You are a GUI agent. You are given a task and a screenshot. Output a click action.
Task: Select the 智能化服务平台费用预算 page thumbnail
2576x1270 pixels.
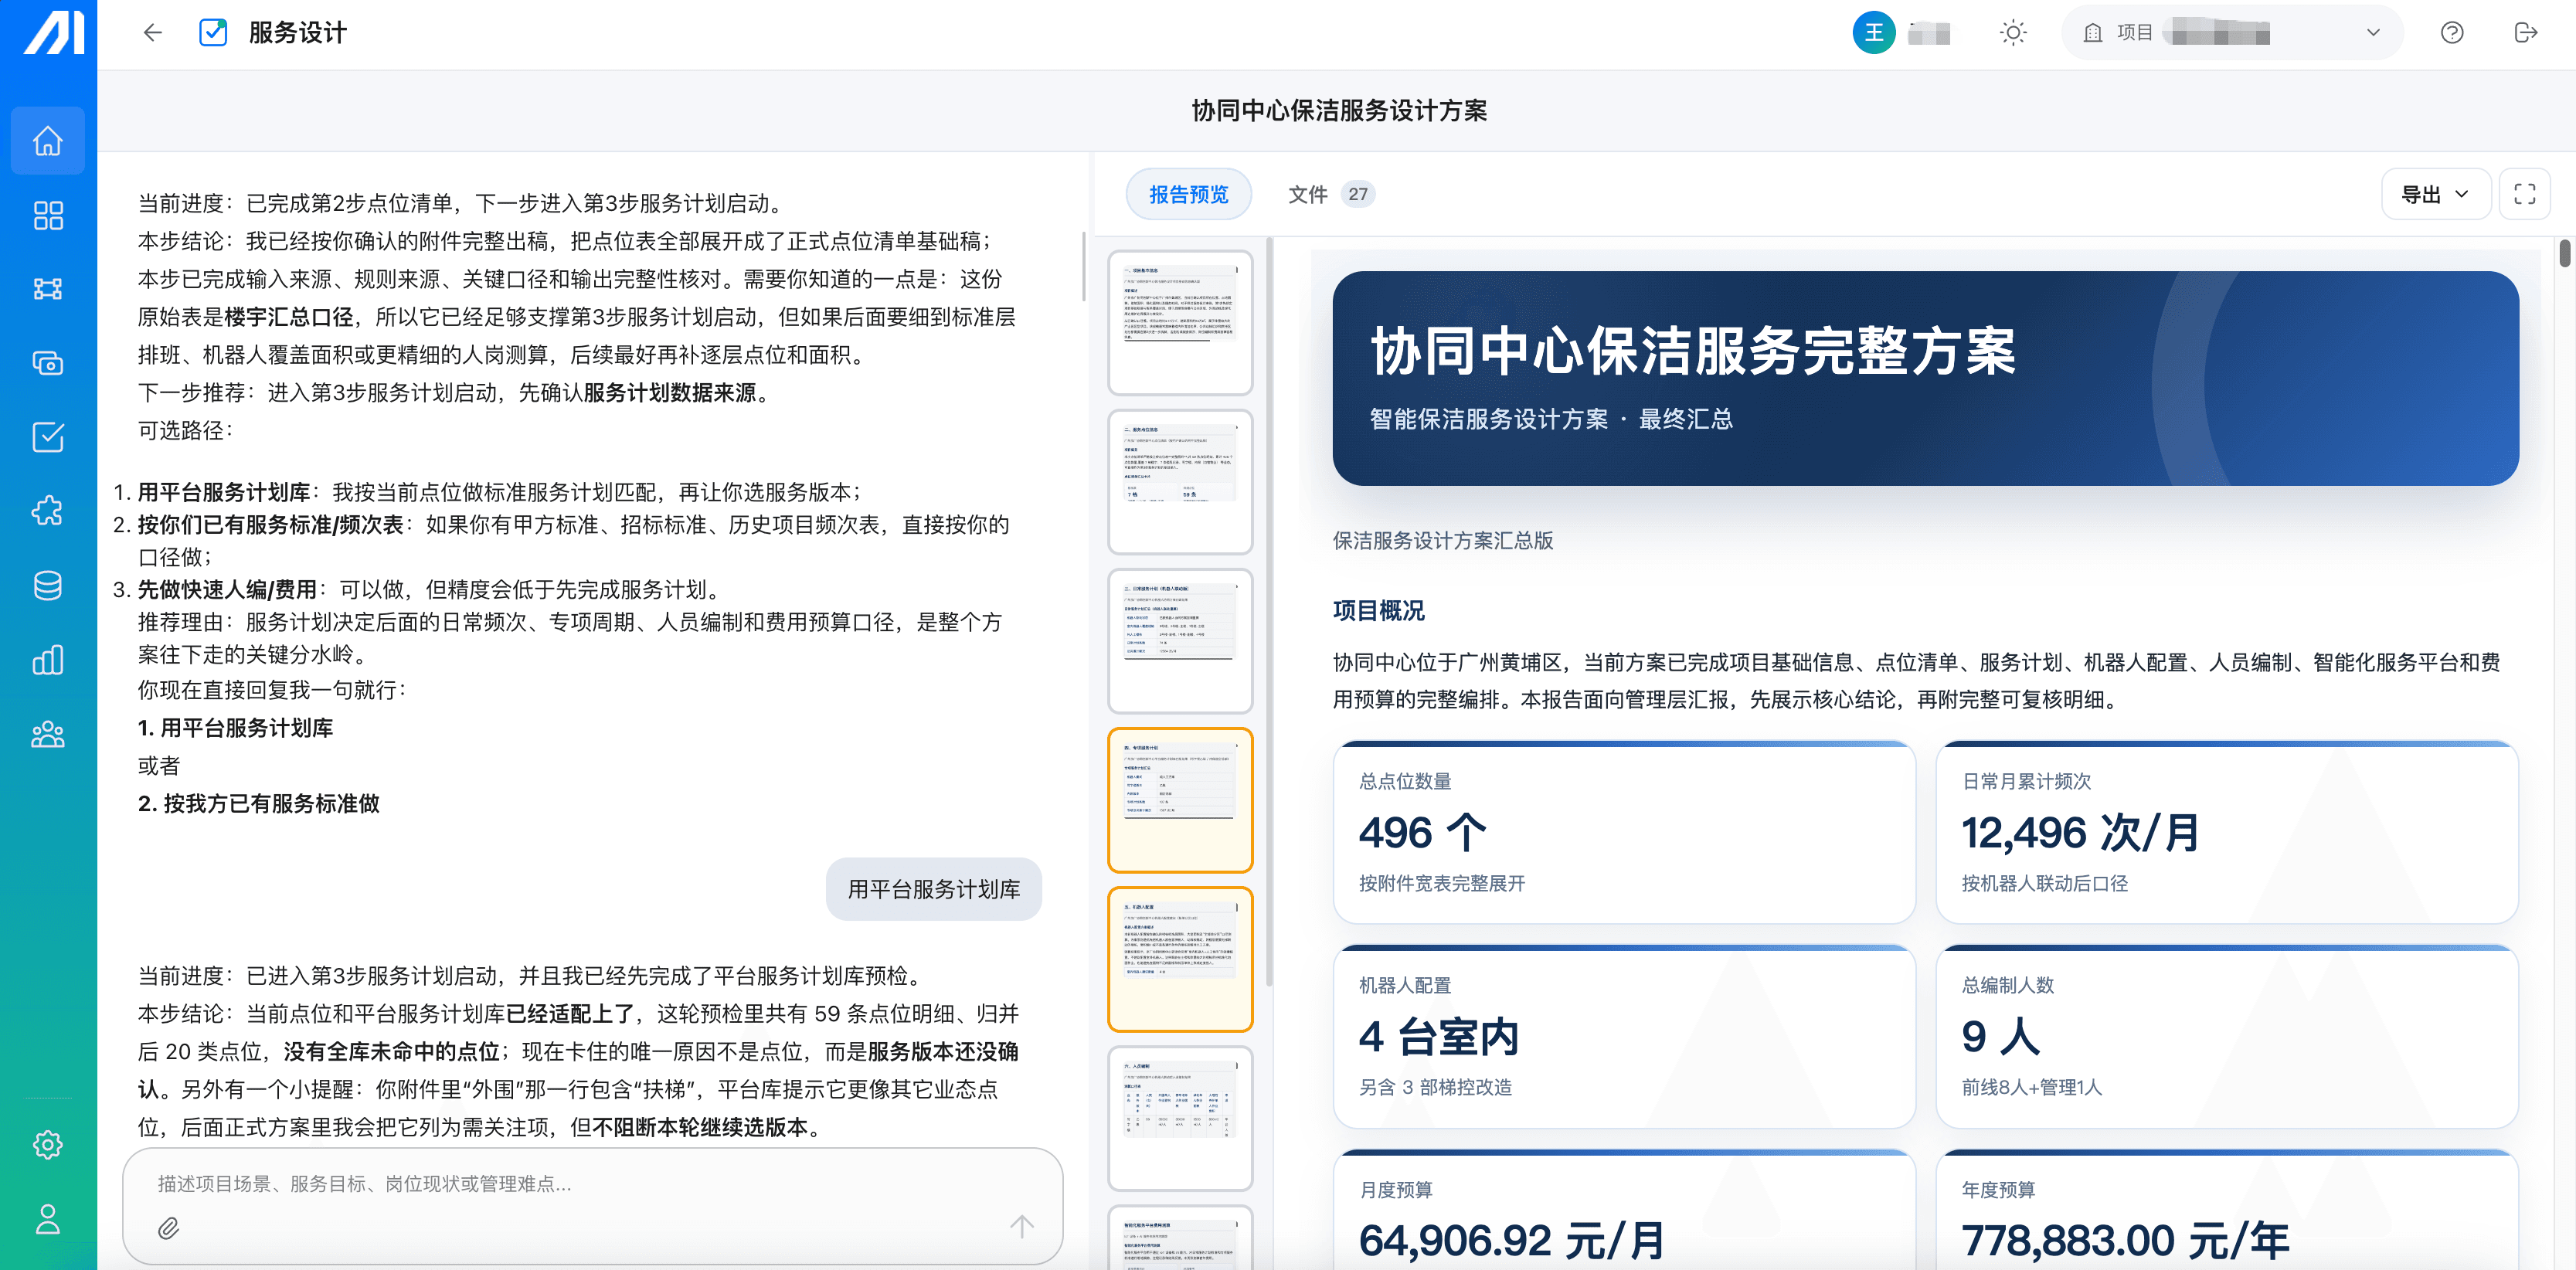click(x=1180, y=1238)
